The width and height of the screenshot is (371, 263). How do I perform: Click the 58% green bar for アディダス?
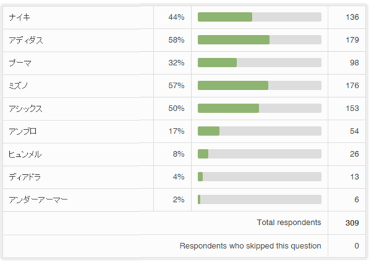pos(234,40)
